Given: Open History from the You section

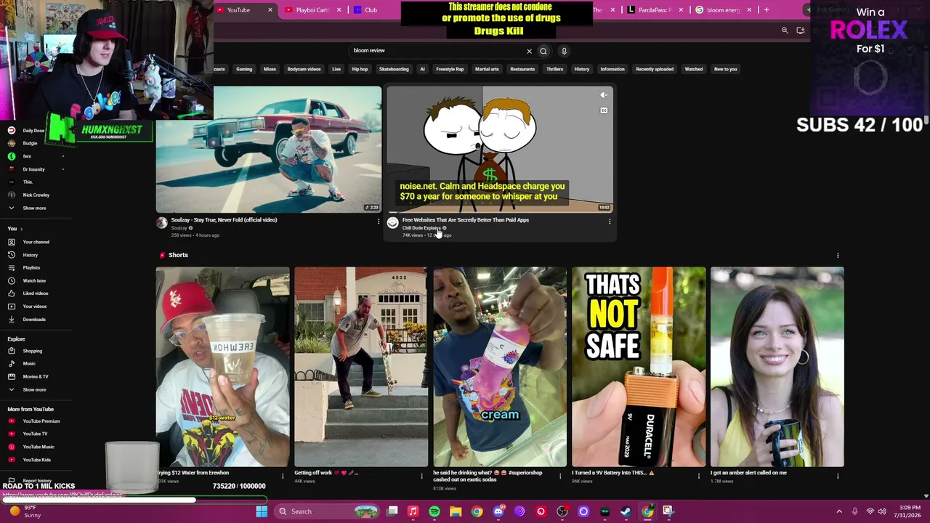Looking at the screenshot, I should (x=30, y=255).
